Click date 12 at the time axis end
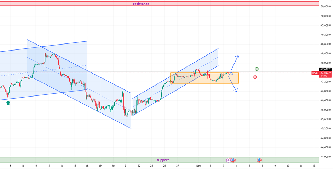The width and height of the screenshot is (335, 169). pyautogui.click(x=314, y=165)
